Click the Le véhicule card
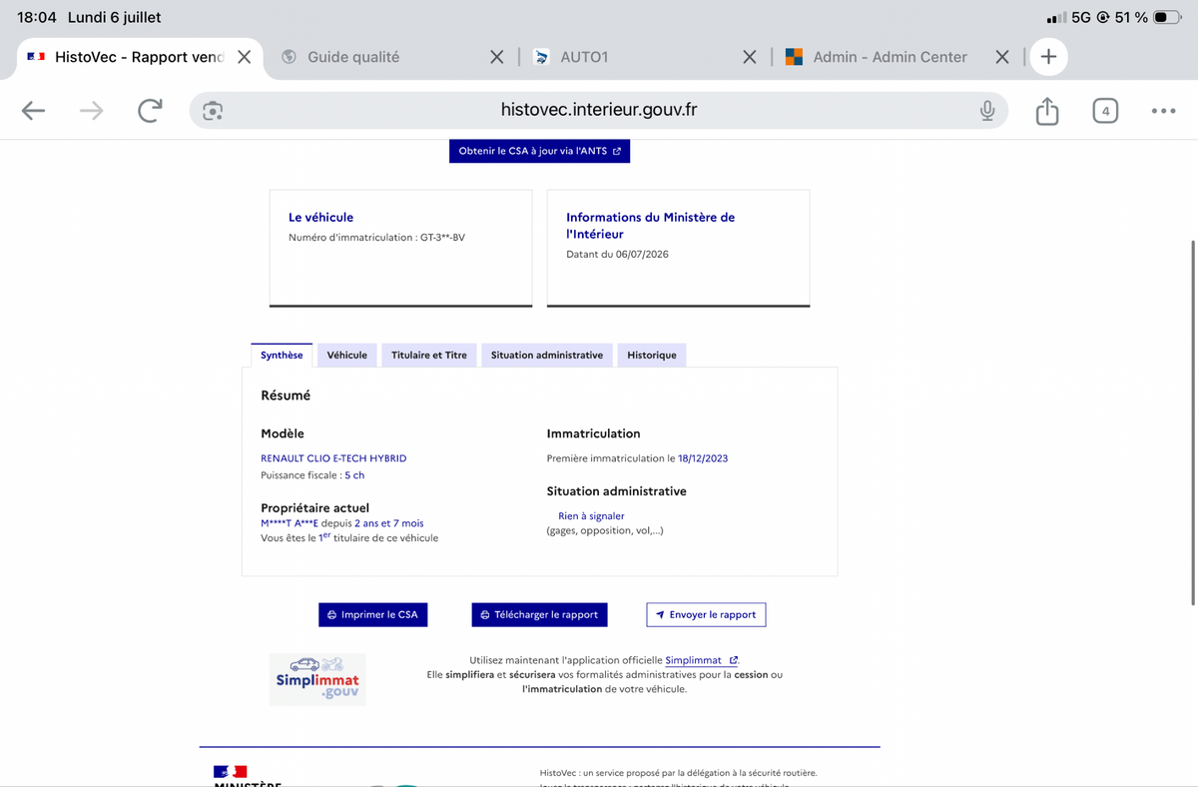The width and height of the screenshot is (1198, 787). point(400,248)
